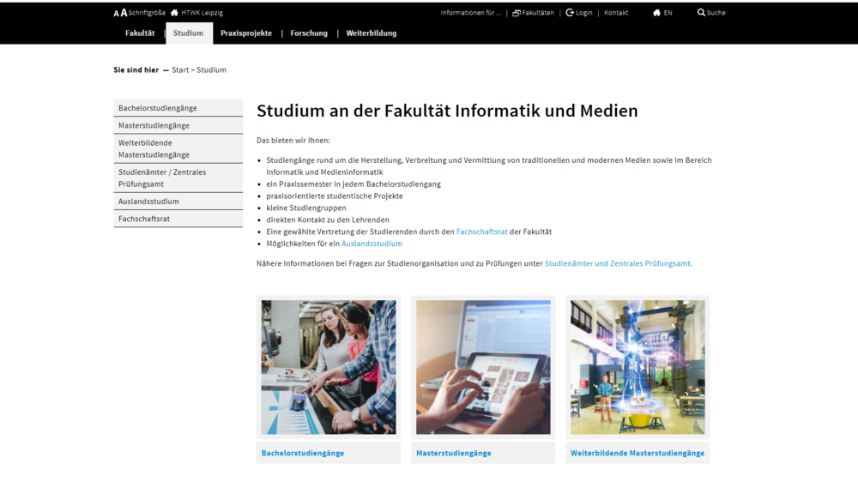Follow the inline Fachschaftsrat text link
The width and height of the screenshot is (858, 482).
pos(481,232)
